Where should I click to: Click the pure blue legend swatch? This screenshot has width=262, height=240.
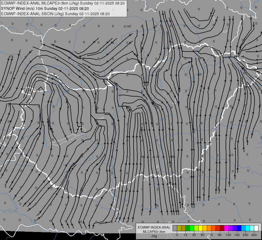(x=239, y=228)
